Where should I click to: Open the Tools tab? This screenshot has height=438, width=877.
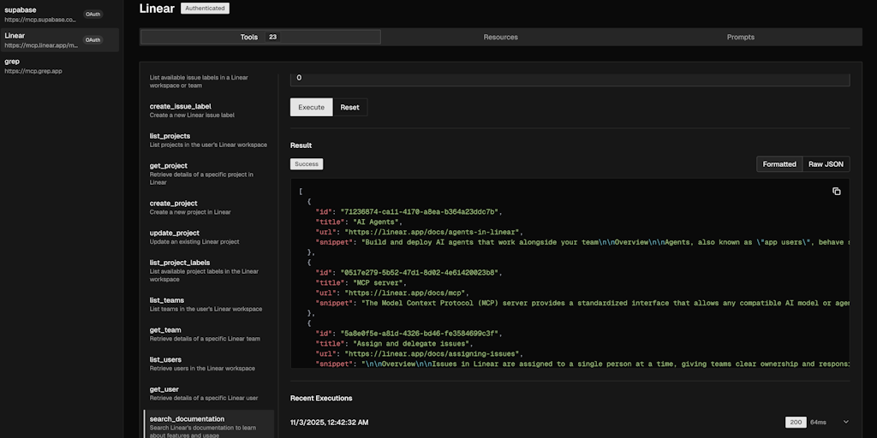pyautogui.click(x=260, y=37)
